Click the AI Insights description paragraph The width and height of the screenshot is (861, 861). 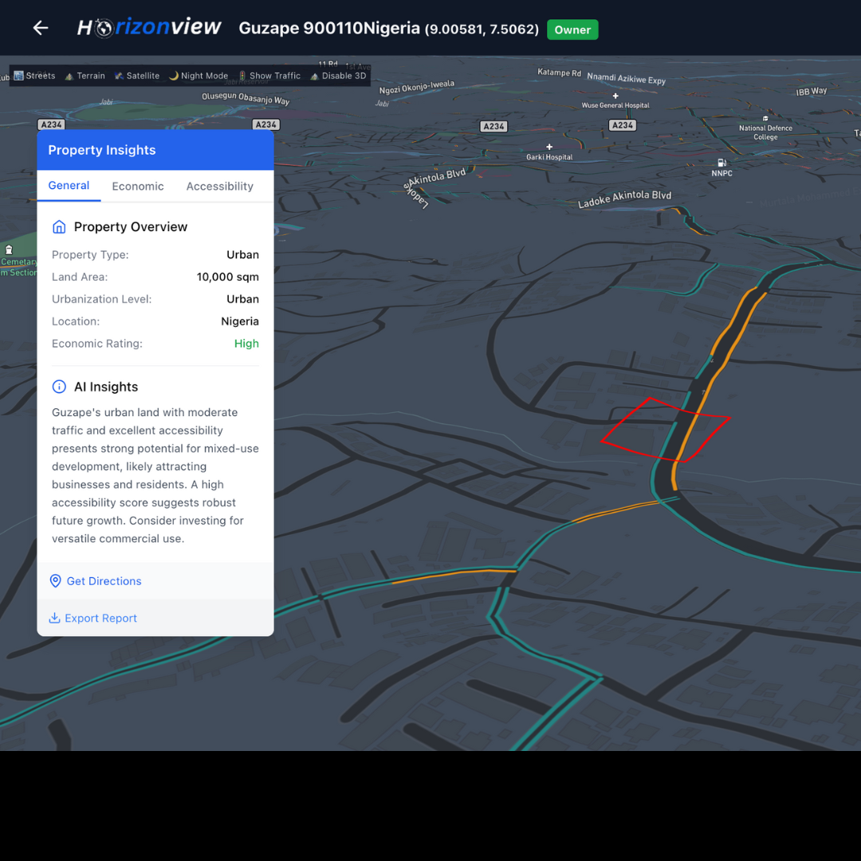click(x=155, y=475)
